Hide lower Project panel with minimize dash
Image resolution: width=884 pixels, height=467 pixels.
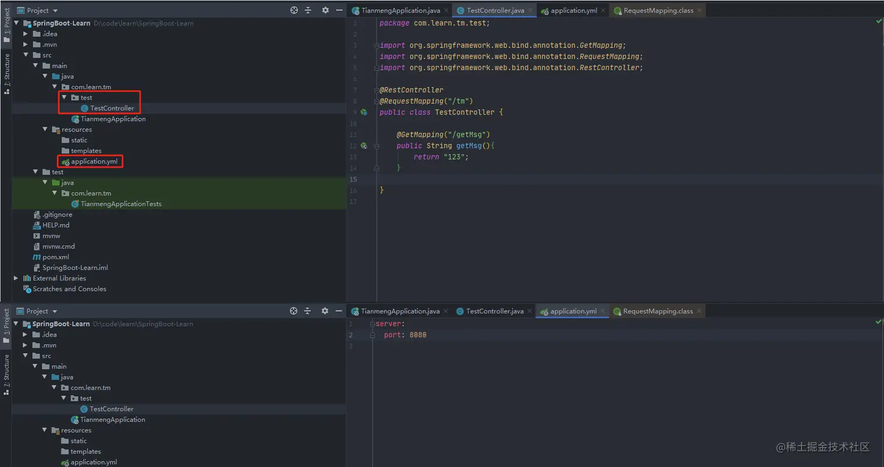pyautogui.click(x=338, y=311)
